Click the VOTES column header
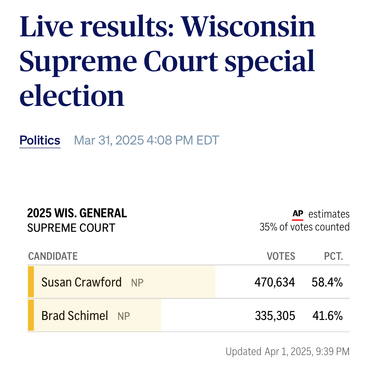The width and height of the screenshot is (377, 385). click(x=281, y=256)
